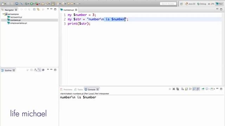Click the Display Selected Console icon
The height and width of the screenshot is (126, 225).
[x=207, y=89]
